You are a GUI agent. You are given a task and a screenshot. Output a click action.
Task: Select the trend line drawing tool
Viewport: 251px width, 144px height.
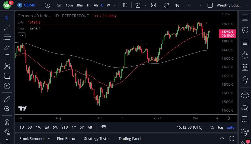point(7,27)
